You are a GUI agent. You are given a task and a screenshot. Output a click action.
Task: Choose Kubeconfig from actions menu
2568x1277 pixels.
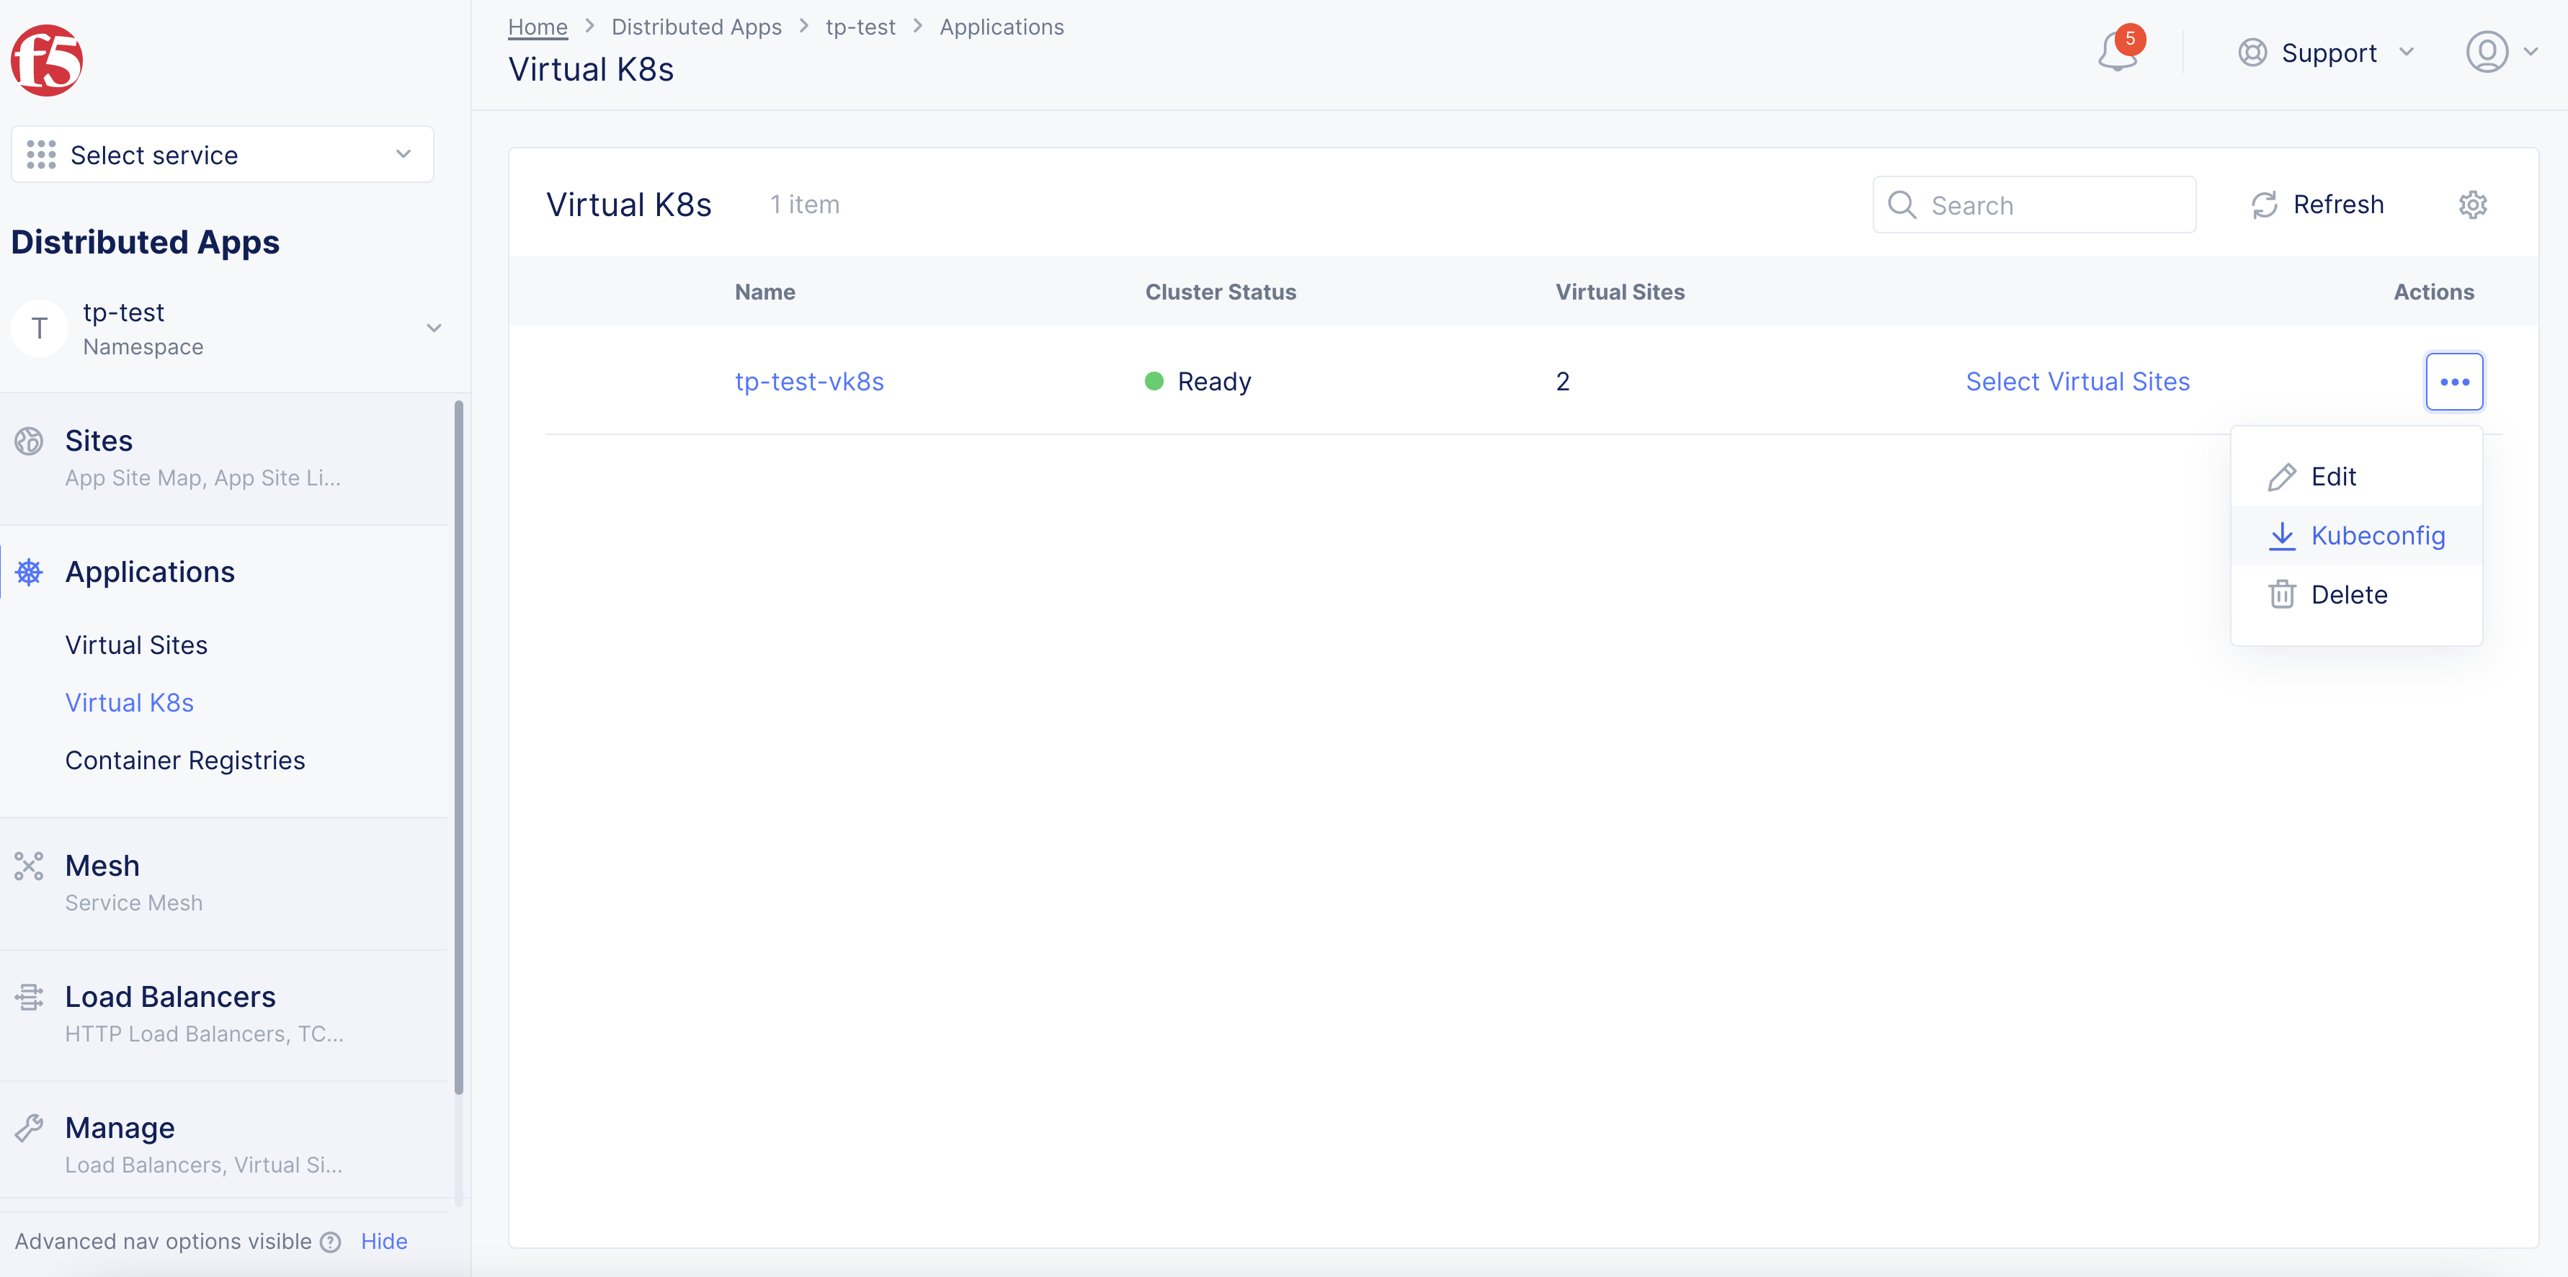tap(2376, 535)
